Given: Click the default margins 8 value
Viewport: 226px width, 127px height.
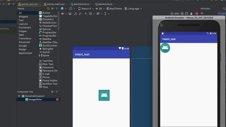Looking at the screenshot, I should click(86, 14).
